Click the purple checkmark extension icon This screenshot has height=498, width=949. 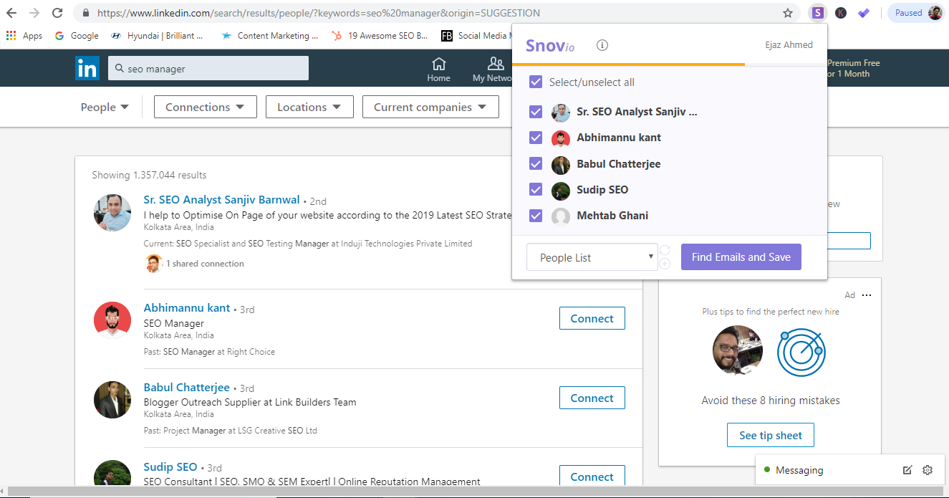864,13
